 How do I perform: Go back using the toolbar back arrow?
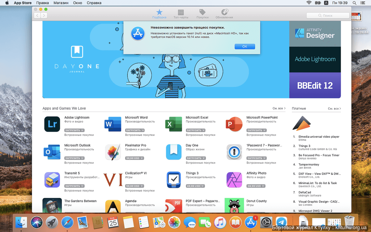point(37,15)
